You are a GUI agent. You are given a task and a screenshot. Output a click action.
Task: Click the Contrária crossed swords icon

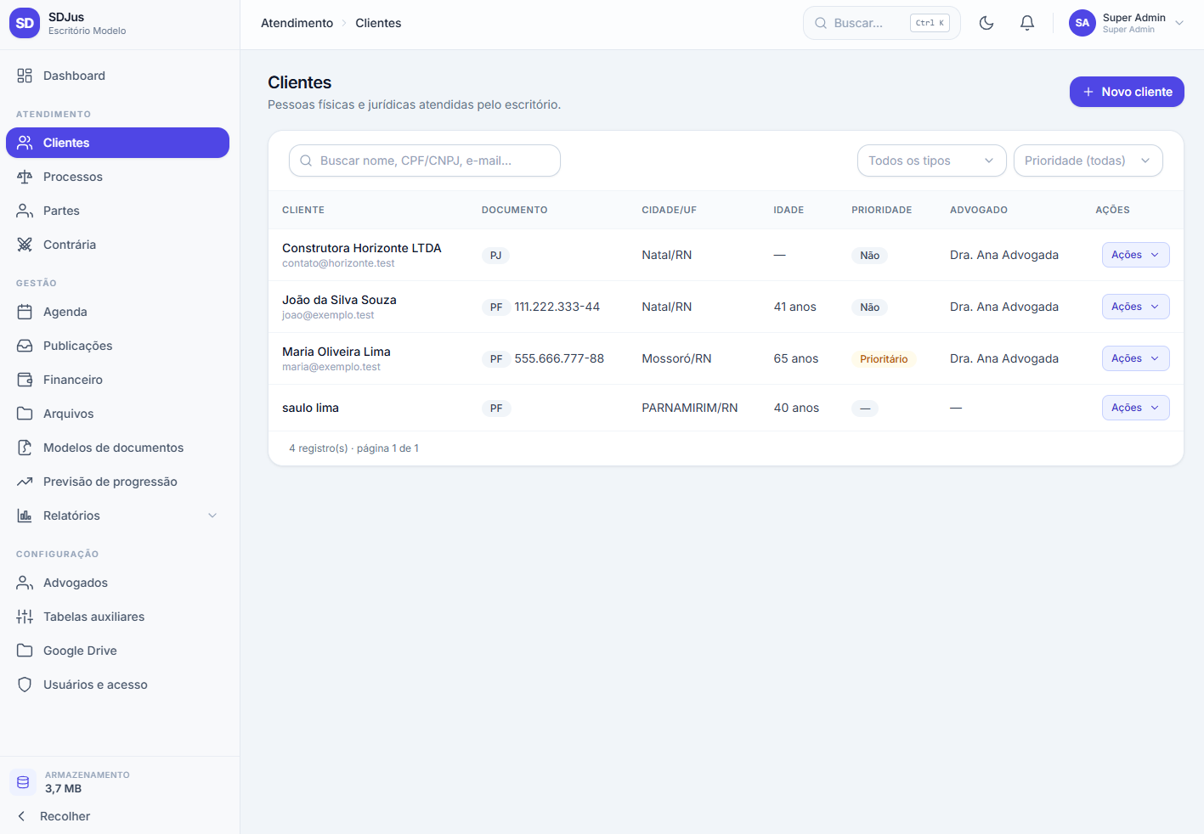tap(25, 245)
